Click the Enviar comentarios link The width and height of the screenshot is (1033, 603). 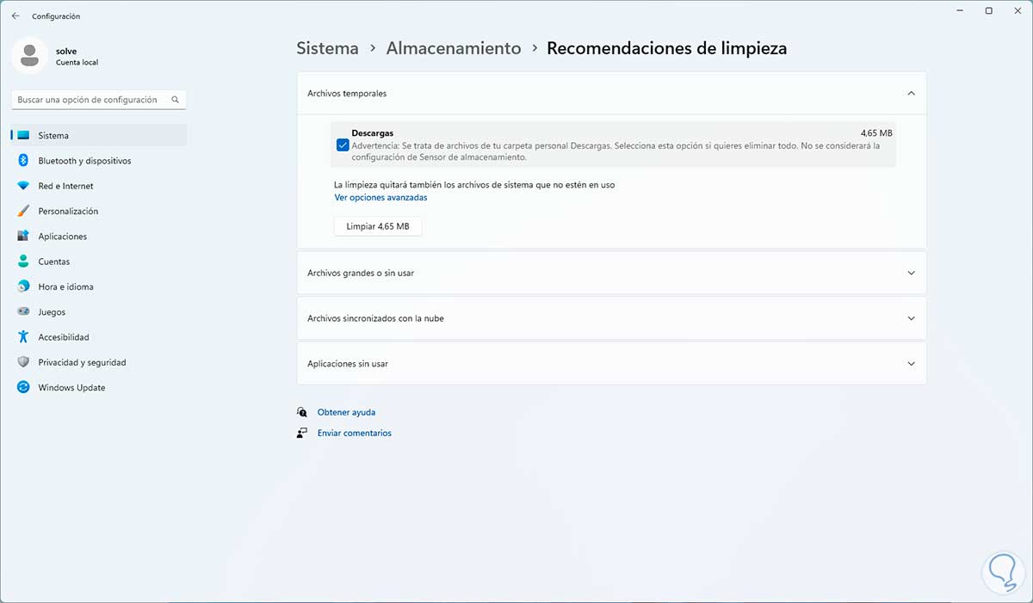[x=355, y=433]
